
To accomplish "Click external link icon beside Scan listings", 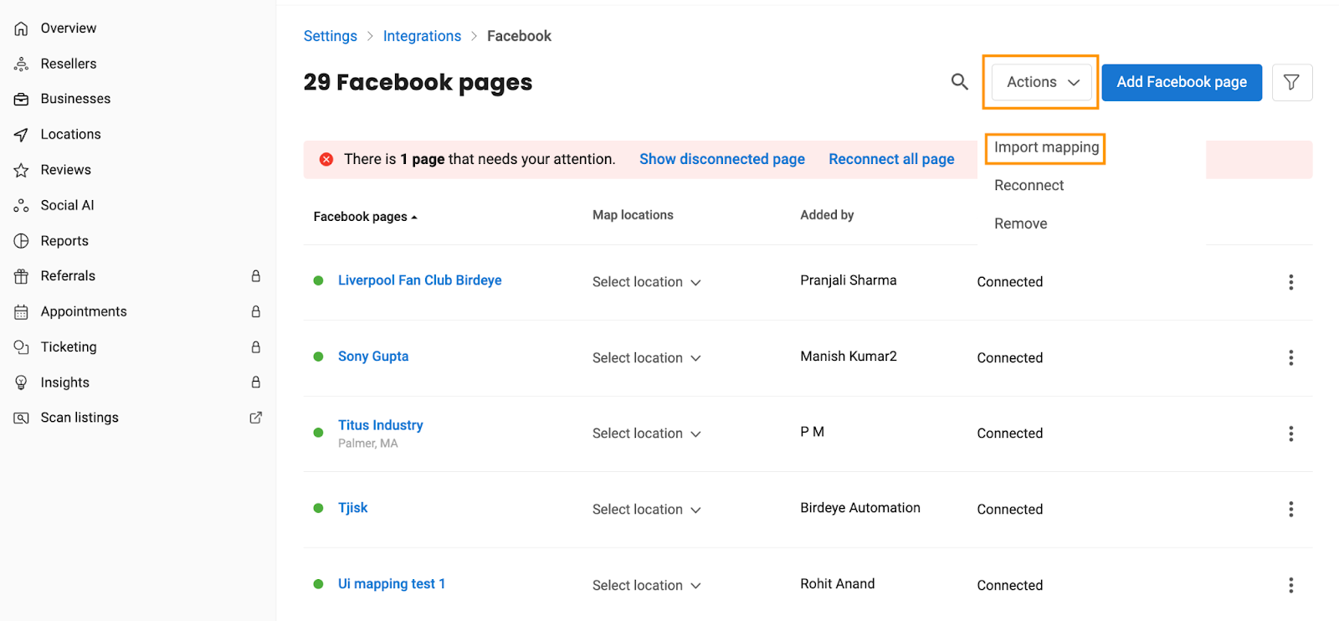I will (256, 417).
